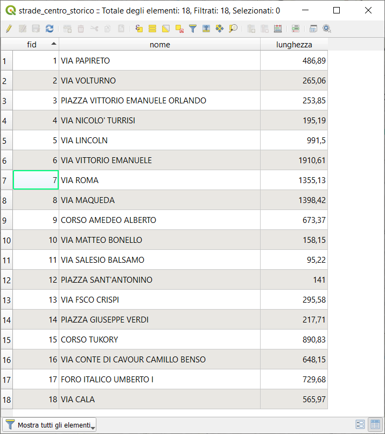
Task: Pan map to selected rows
Action: (220, 29)
